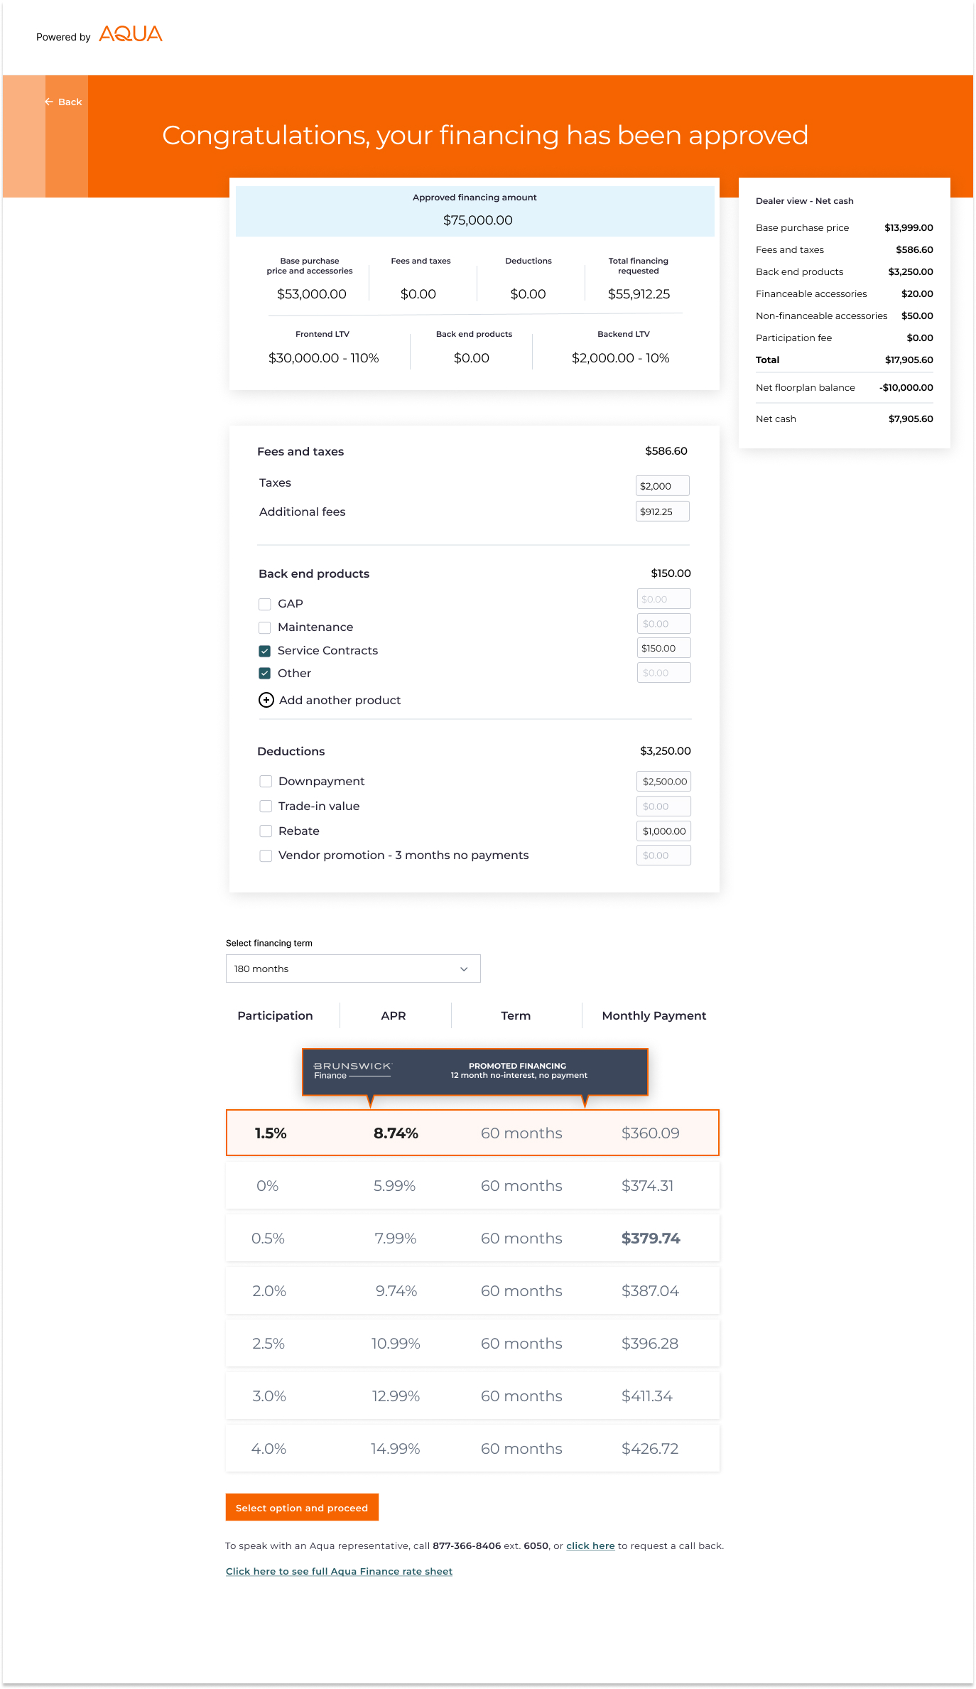Click the Financeable accessories $20.00 value

917,294
